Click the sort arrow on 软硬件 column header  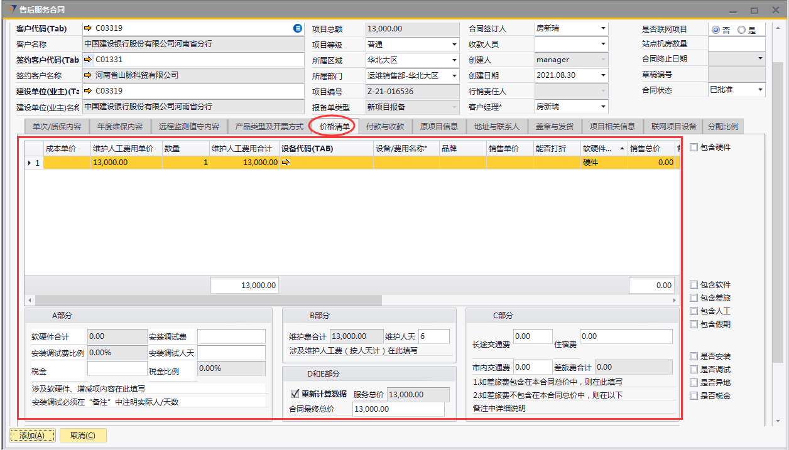coord(622,149)
